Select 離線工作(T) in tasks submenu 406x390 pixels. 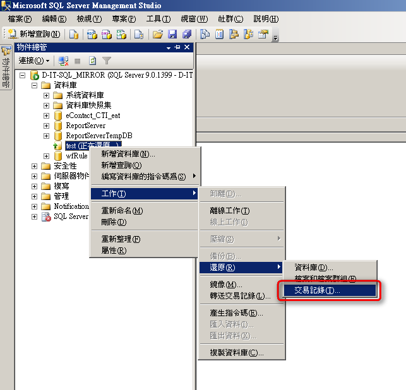tap(242, 211)
